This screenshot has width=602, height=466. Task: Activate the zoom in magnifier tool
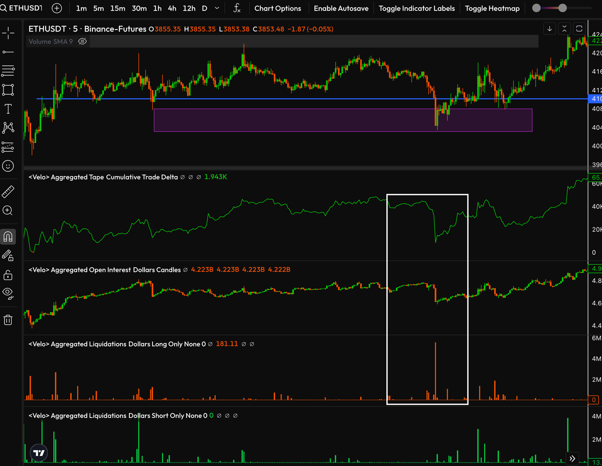[8, 211]
